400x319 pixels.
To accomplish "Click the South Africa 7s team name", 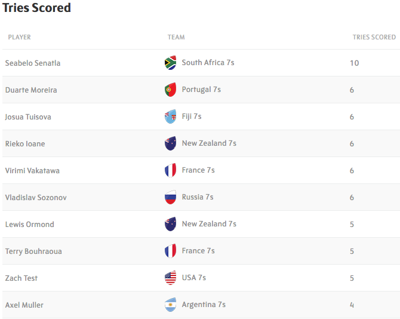I will click(208, 63).
